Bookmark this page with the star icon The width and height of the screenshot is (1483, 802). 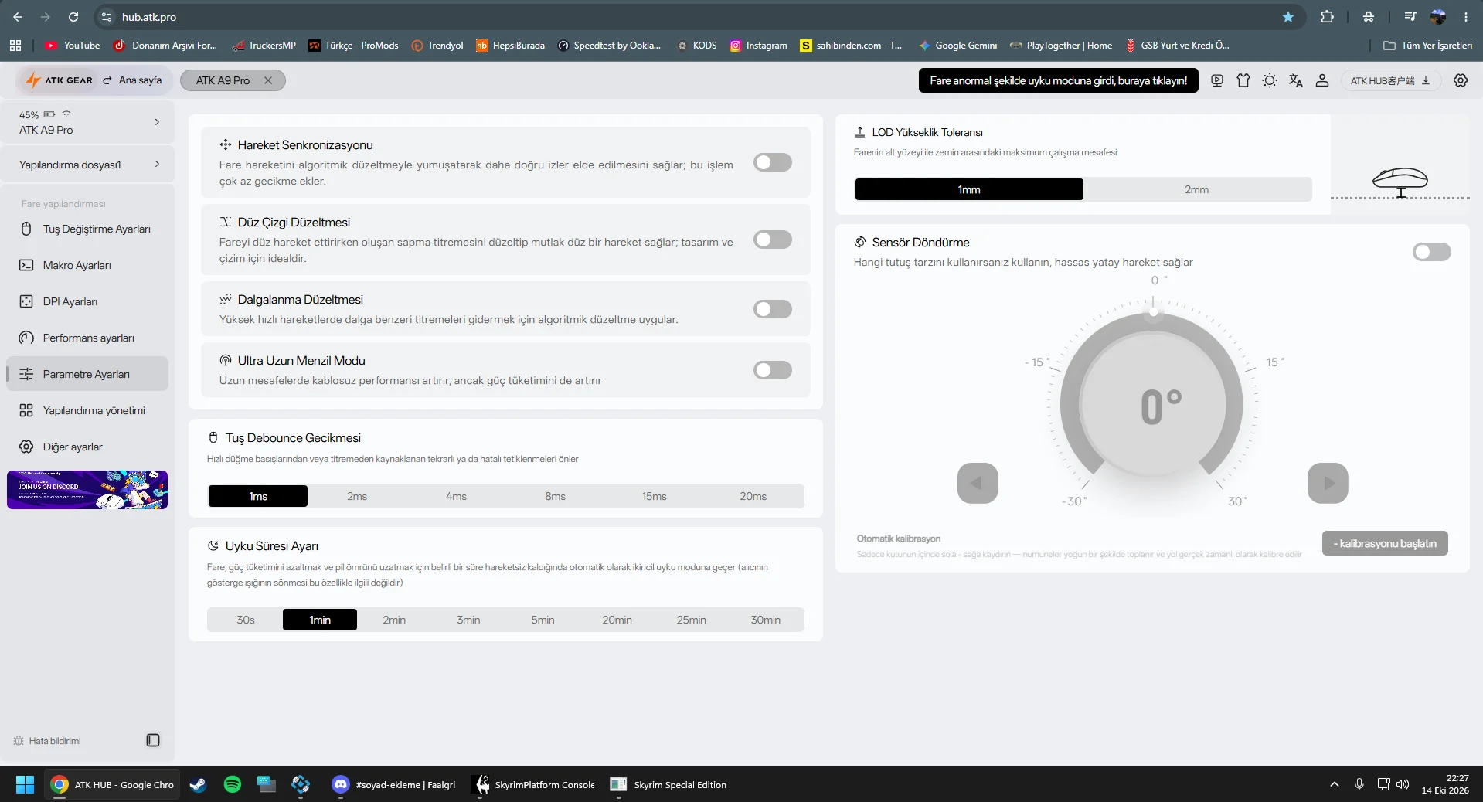(1288, 17)
